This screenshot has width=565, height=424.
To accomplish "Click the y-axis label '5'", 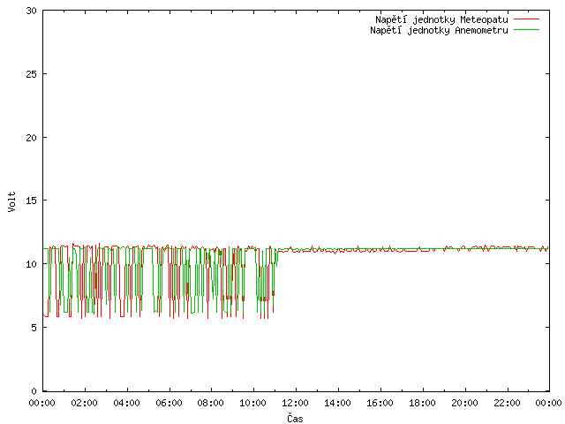I will 34,328.
